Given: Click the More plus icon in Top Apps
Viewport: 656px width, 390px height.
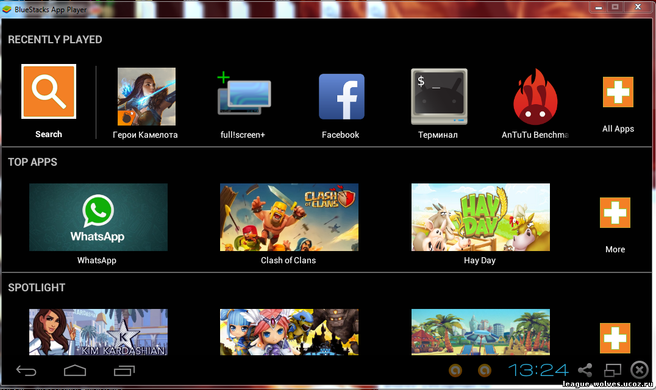Looking at the screenshot, I should point(615,213).
